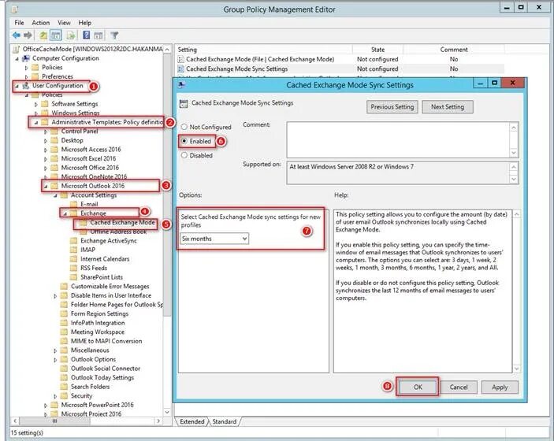Click the Microsoft Access 2016 folder icon
The width and height of the screenshot is (554, 441).
(54, 150)
